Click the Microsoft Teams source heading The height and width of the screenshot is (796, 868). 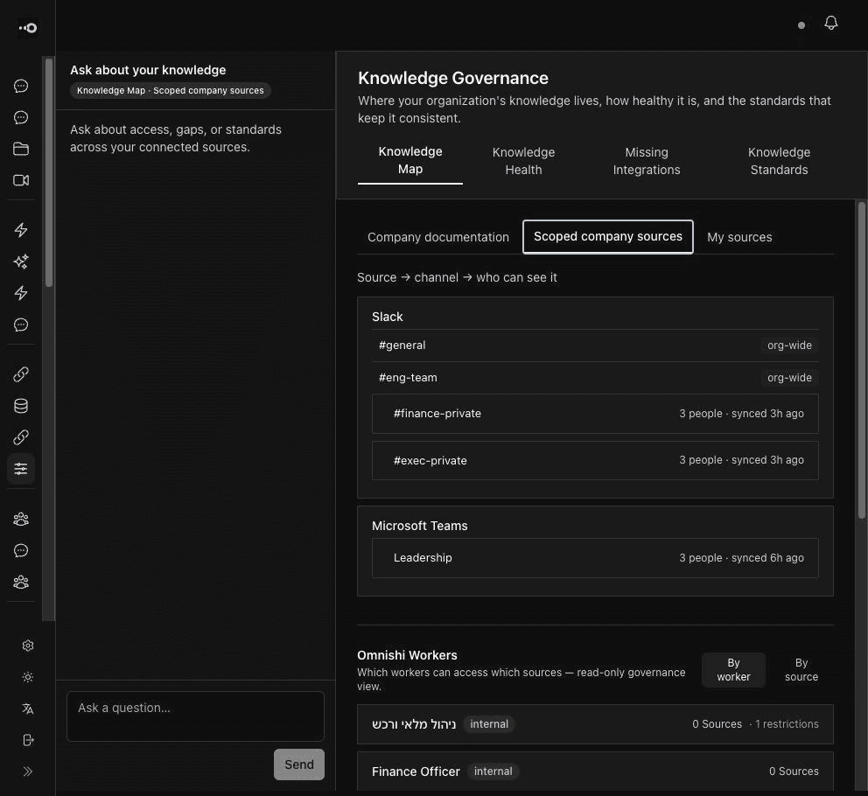pos(420,526)
